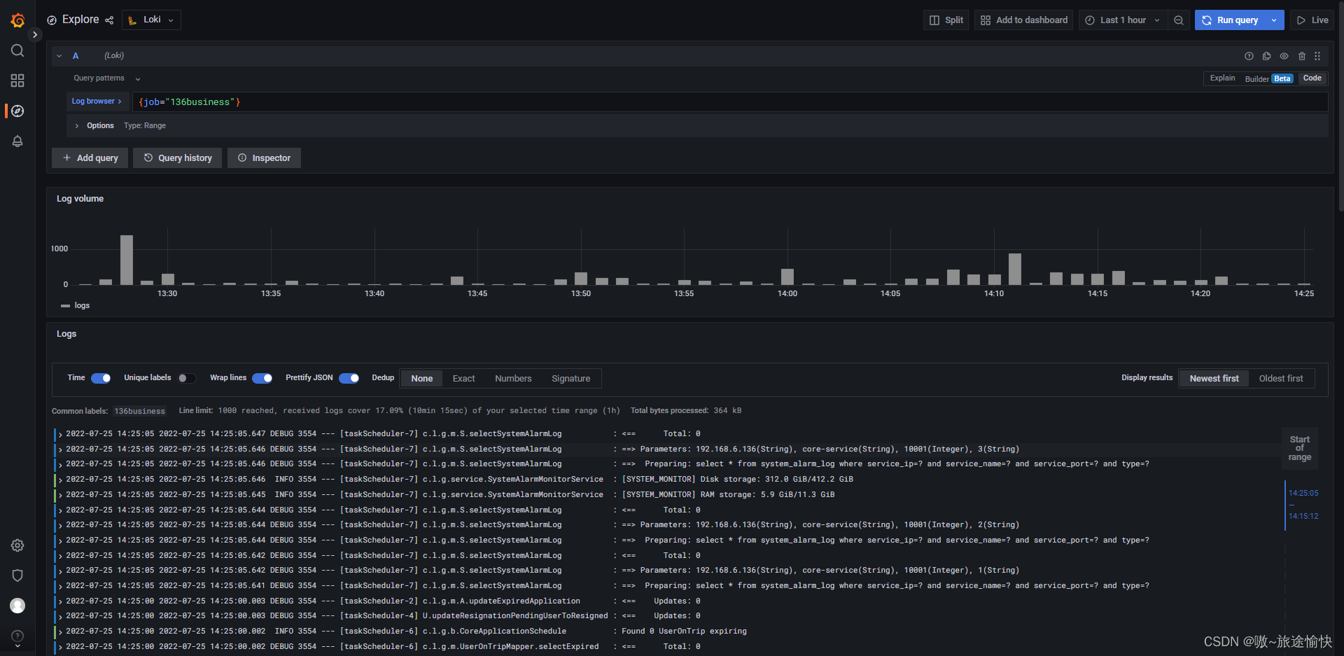Duplicate query A with the copy icon

pyautogui.click(x=1266, y=56)
